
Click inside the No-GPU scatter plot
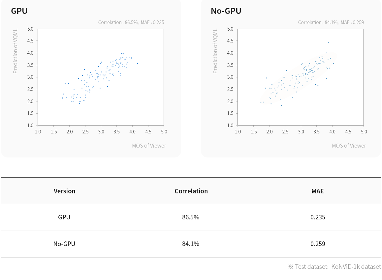tap(301, 77)
